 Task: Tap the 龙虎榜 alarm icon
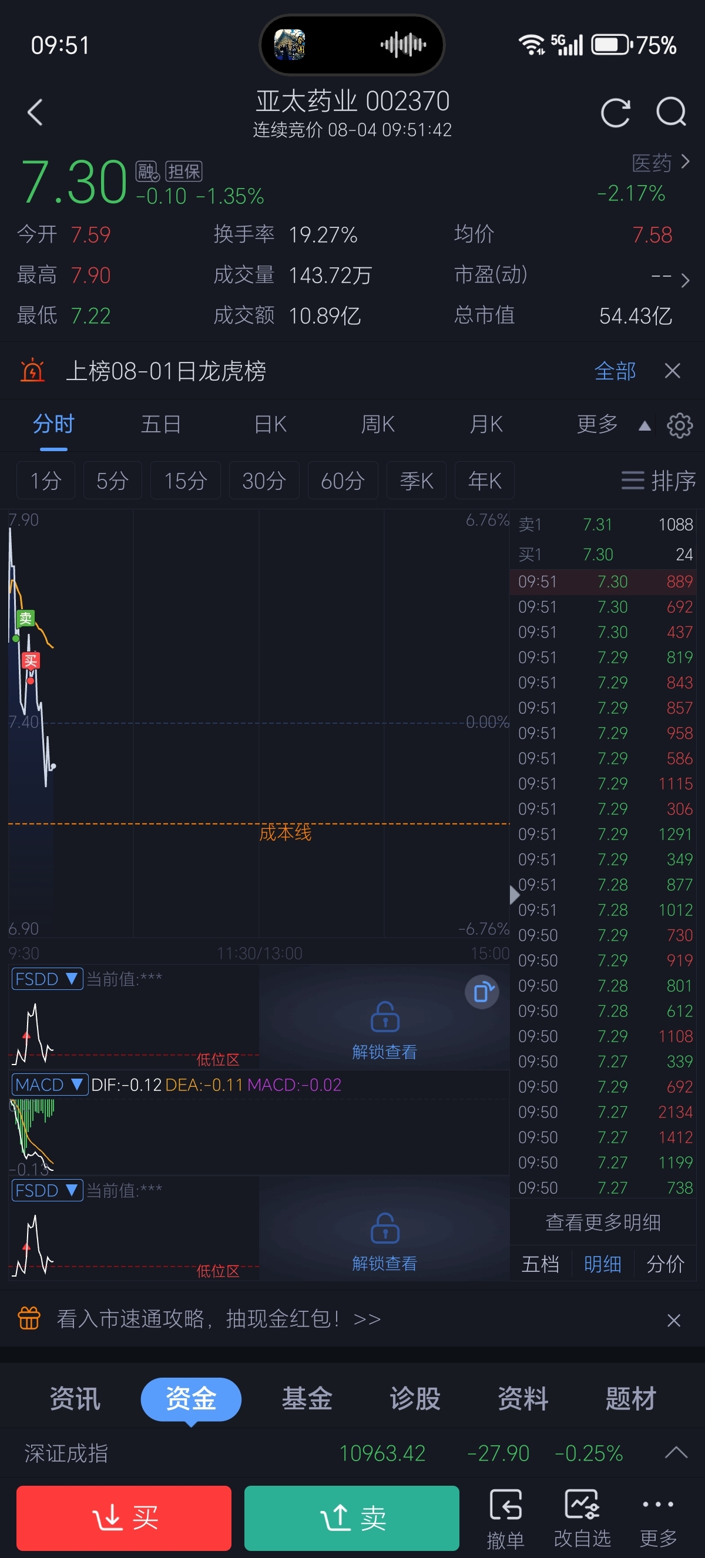coord(33,371)
